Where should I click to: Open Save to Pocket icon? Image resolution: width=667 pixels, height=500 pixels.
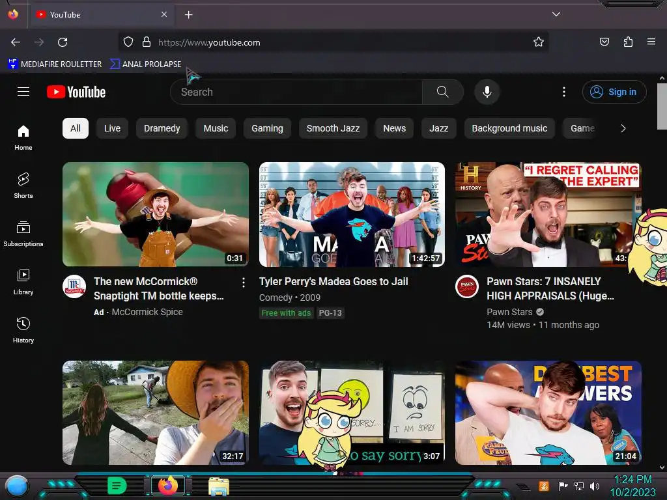coord(604,42)
